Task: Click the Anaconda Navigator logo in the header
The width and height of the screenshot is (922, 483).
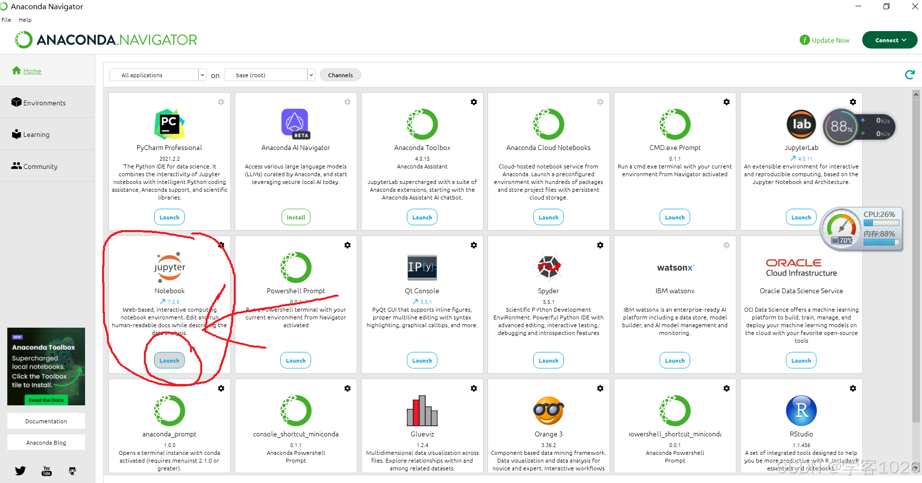Action: tap(106, 40)
